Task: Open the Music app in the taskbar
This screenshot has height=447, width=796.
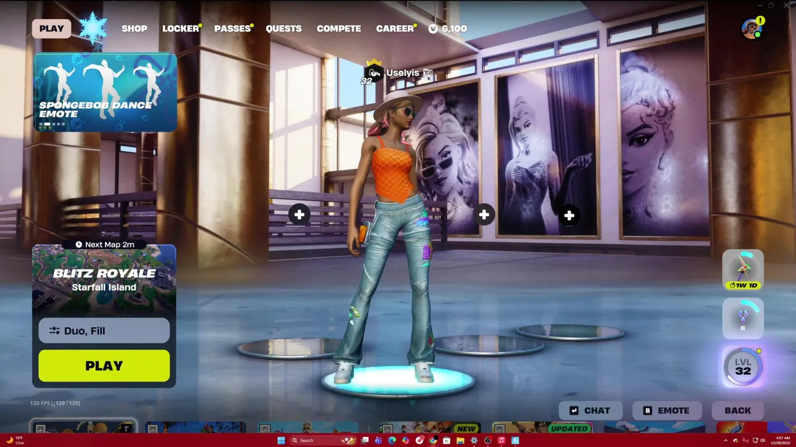Action: point(501,440)
